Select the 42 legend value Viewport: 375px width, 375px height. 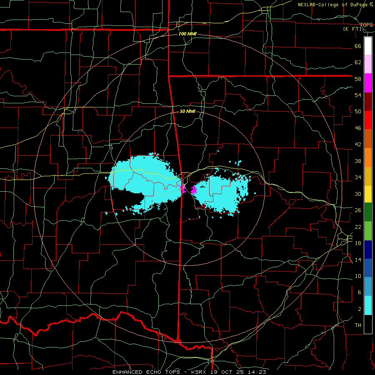[x=358, y=144]
